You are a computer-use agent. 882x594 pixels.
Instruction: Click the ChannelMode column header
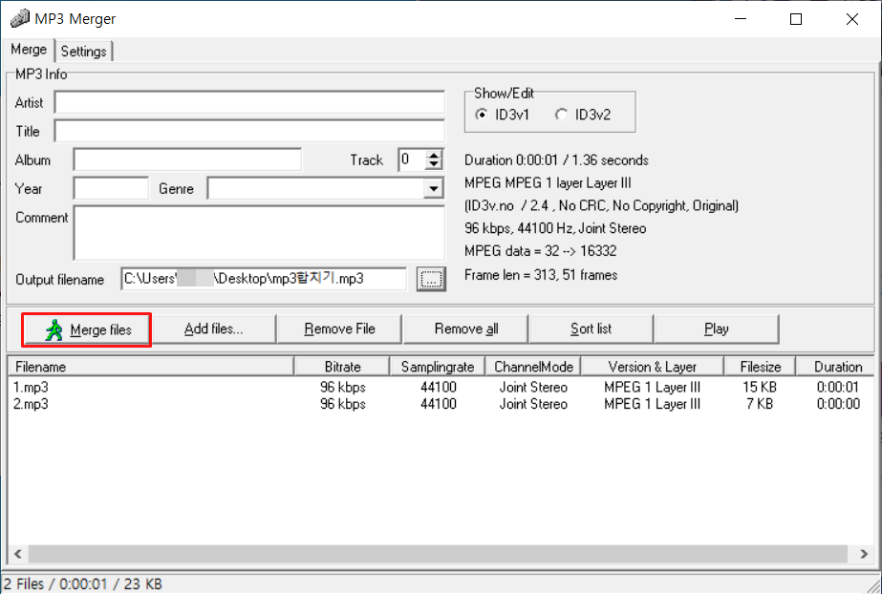tap(533, 367)
